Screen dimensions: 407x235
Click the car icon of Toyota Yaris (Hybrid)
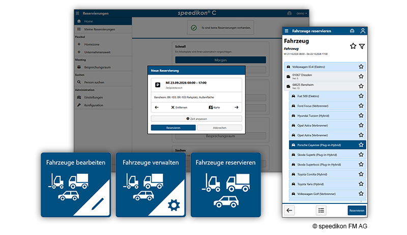click(x=294, y=184)
